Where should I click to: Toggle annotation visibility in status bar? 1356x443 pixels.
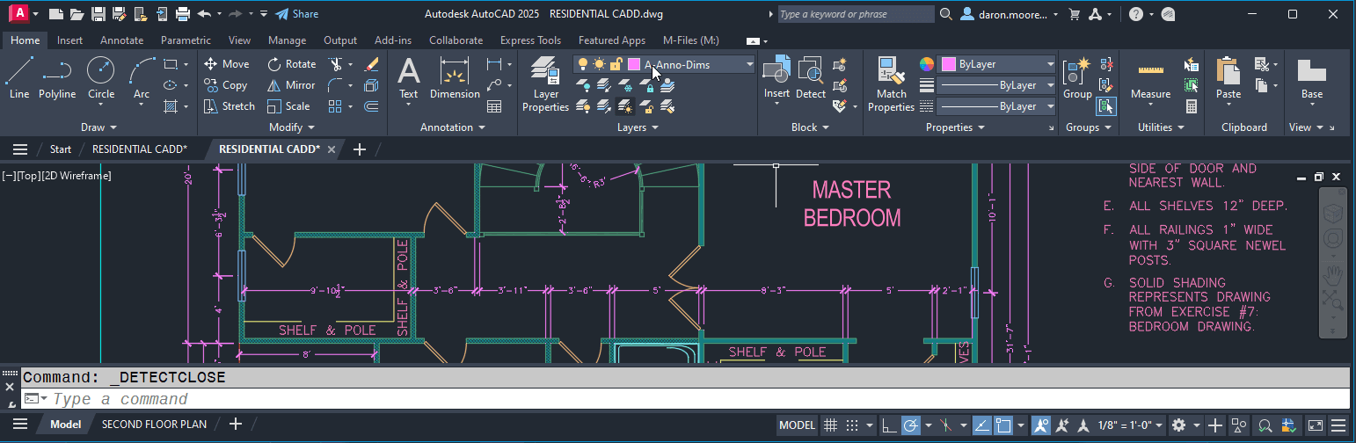[x=1041, y=425]
